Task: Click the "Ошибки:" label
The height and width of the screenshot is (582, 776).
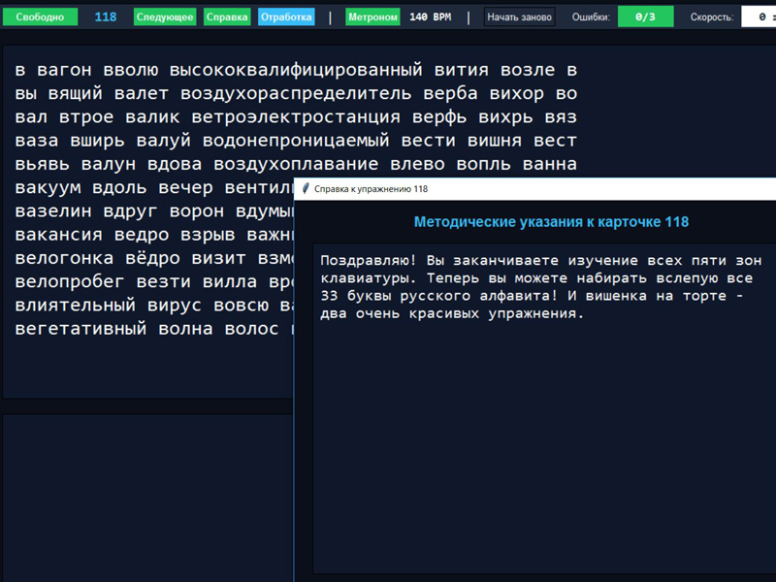Action: 591,16
